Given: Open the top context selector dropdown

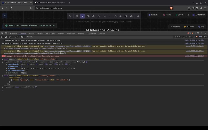Looking at the screenshot, I should click(16, 37).
